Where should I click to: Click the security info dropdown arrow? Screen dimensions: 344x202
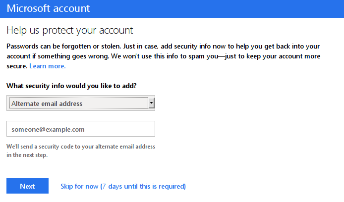151,103
